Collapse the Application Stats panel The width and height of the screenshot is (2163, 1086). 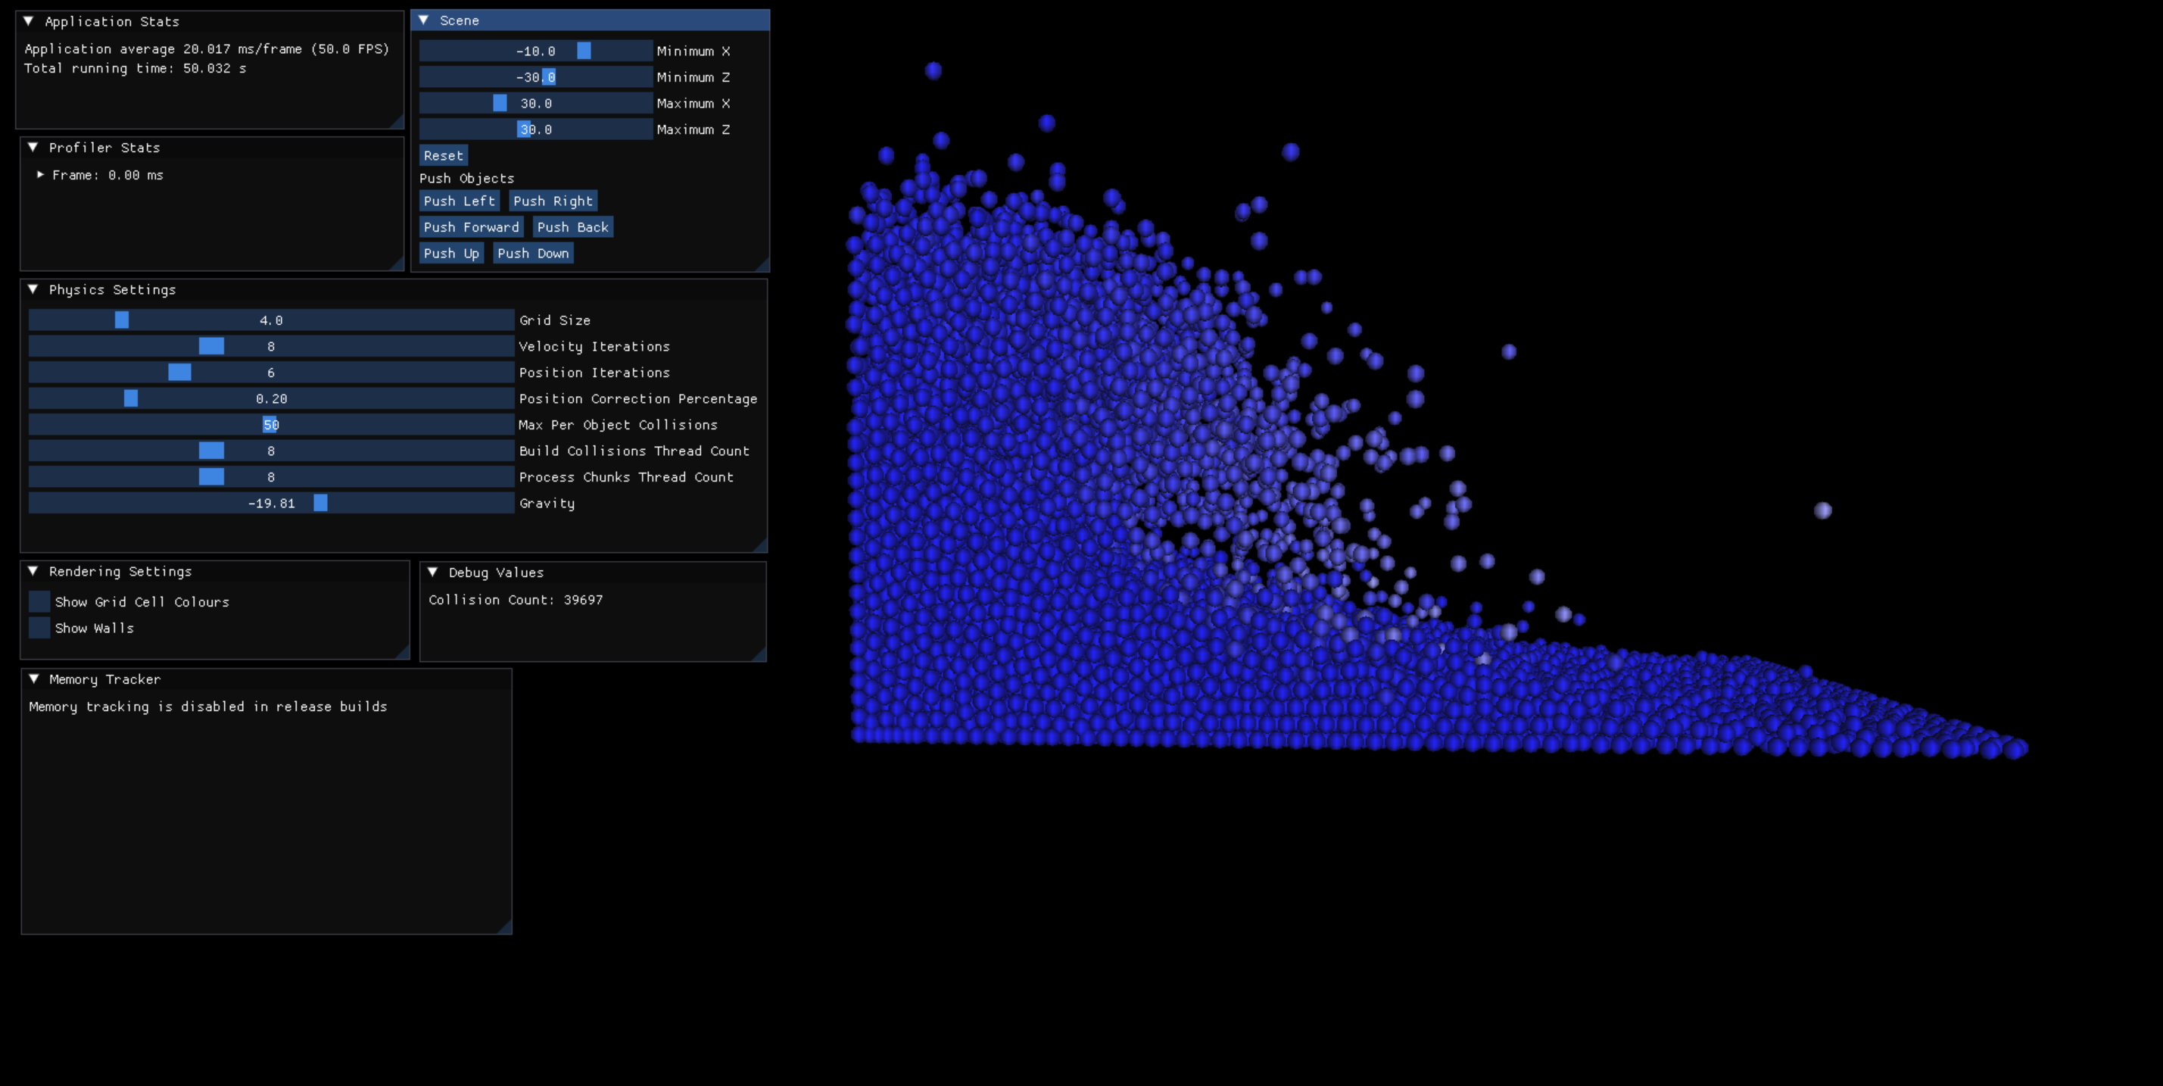29,21
